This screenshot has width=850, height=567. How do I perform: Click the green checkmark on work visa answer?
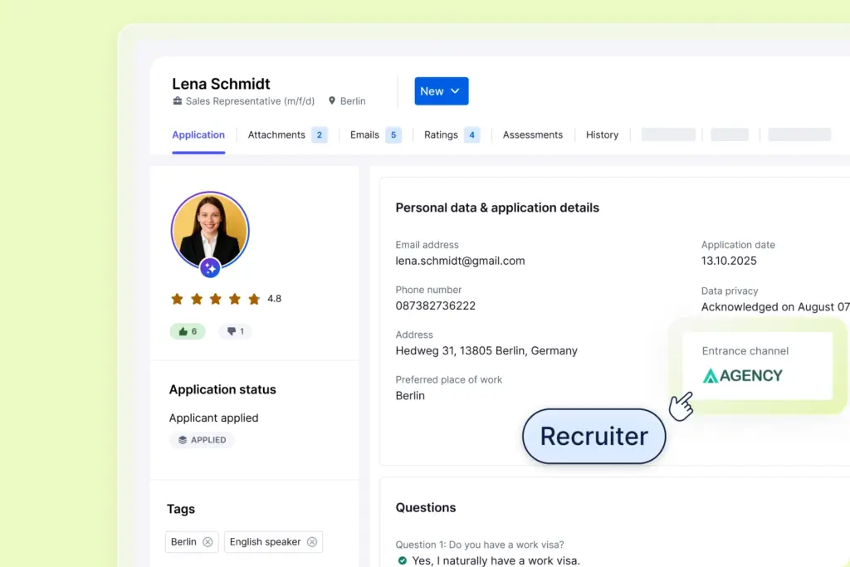pos(403,560)
